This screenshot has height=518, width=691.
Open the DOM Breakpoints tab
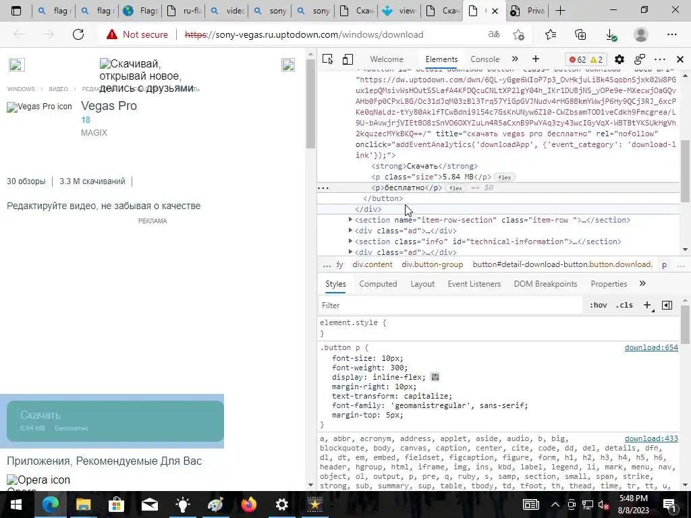click(x=545, y=284)
